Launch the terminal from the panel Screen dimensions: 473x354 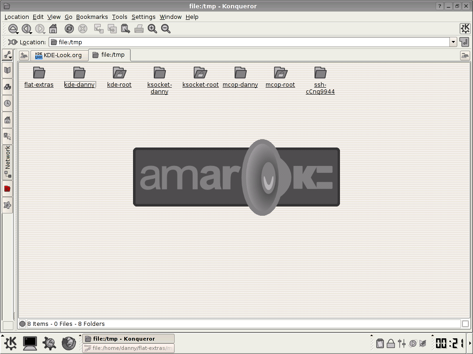click(x=30, y=343)
